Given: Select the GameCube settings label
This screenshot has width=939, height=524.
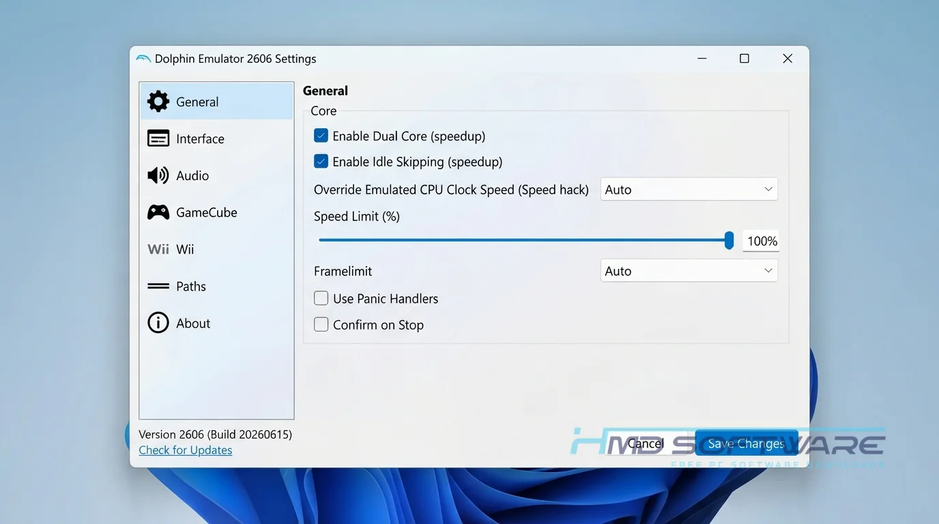Looking at the screenshot, I should coord(207,212).
